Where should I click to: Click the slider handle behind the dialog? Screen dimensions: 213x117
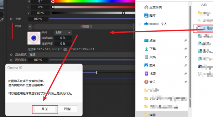click(x=96, y=73)
